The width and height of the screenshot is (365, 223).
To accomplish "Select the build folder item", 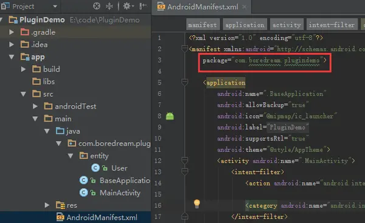I will (x=52, y=69).
